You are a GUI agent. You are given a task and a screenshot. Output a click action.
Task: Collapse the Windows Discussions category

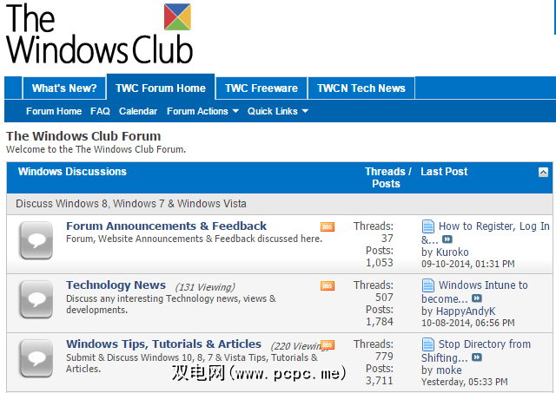543,173
